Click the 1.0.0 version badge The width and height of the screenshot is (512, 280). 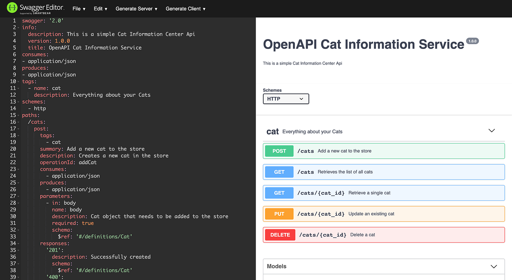coord(472,41)
